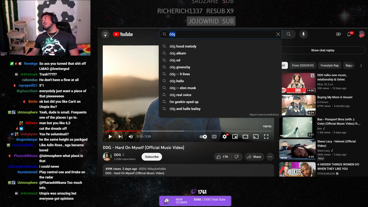Viewport: 368px width, 207px height.
Task: Mute the video volume
Action: click(131, 137)
